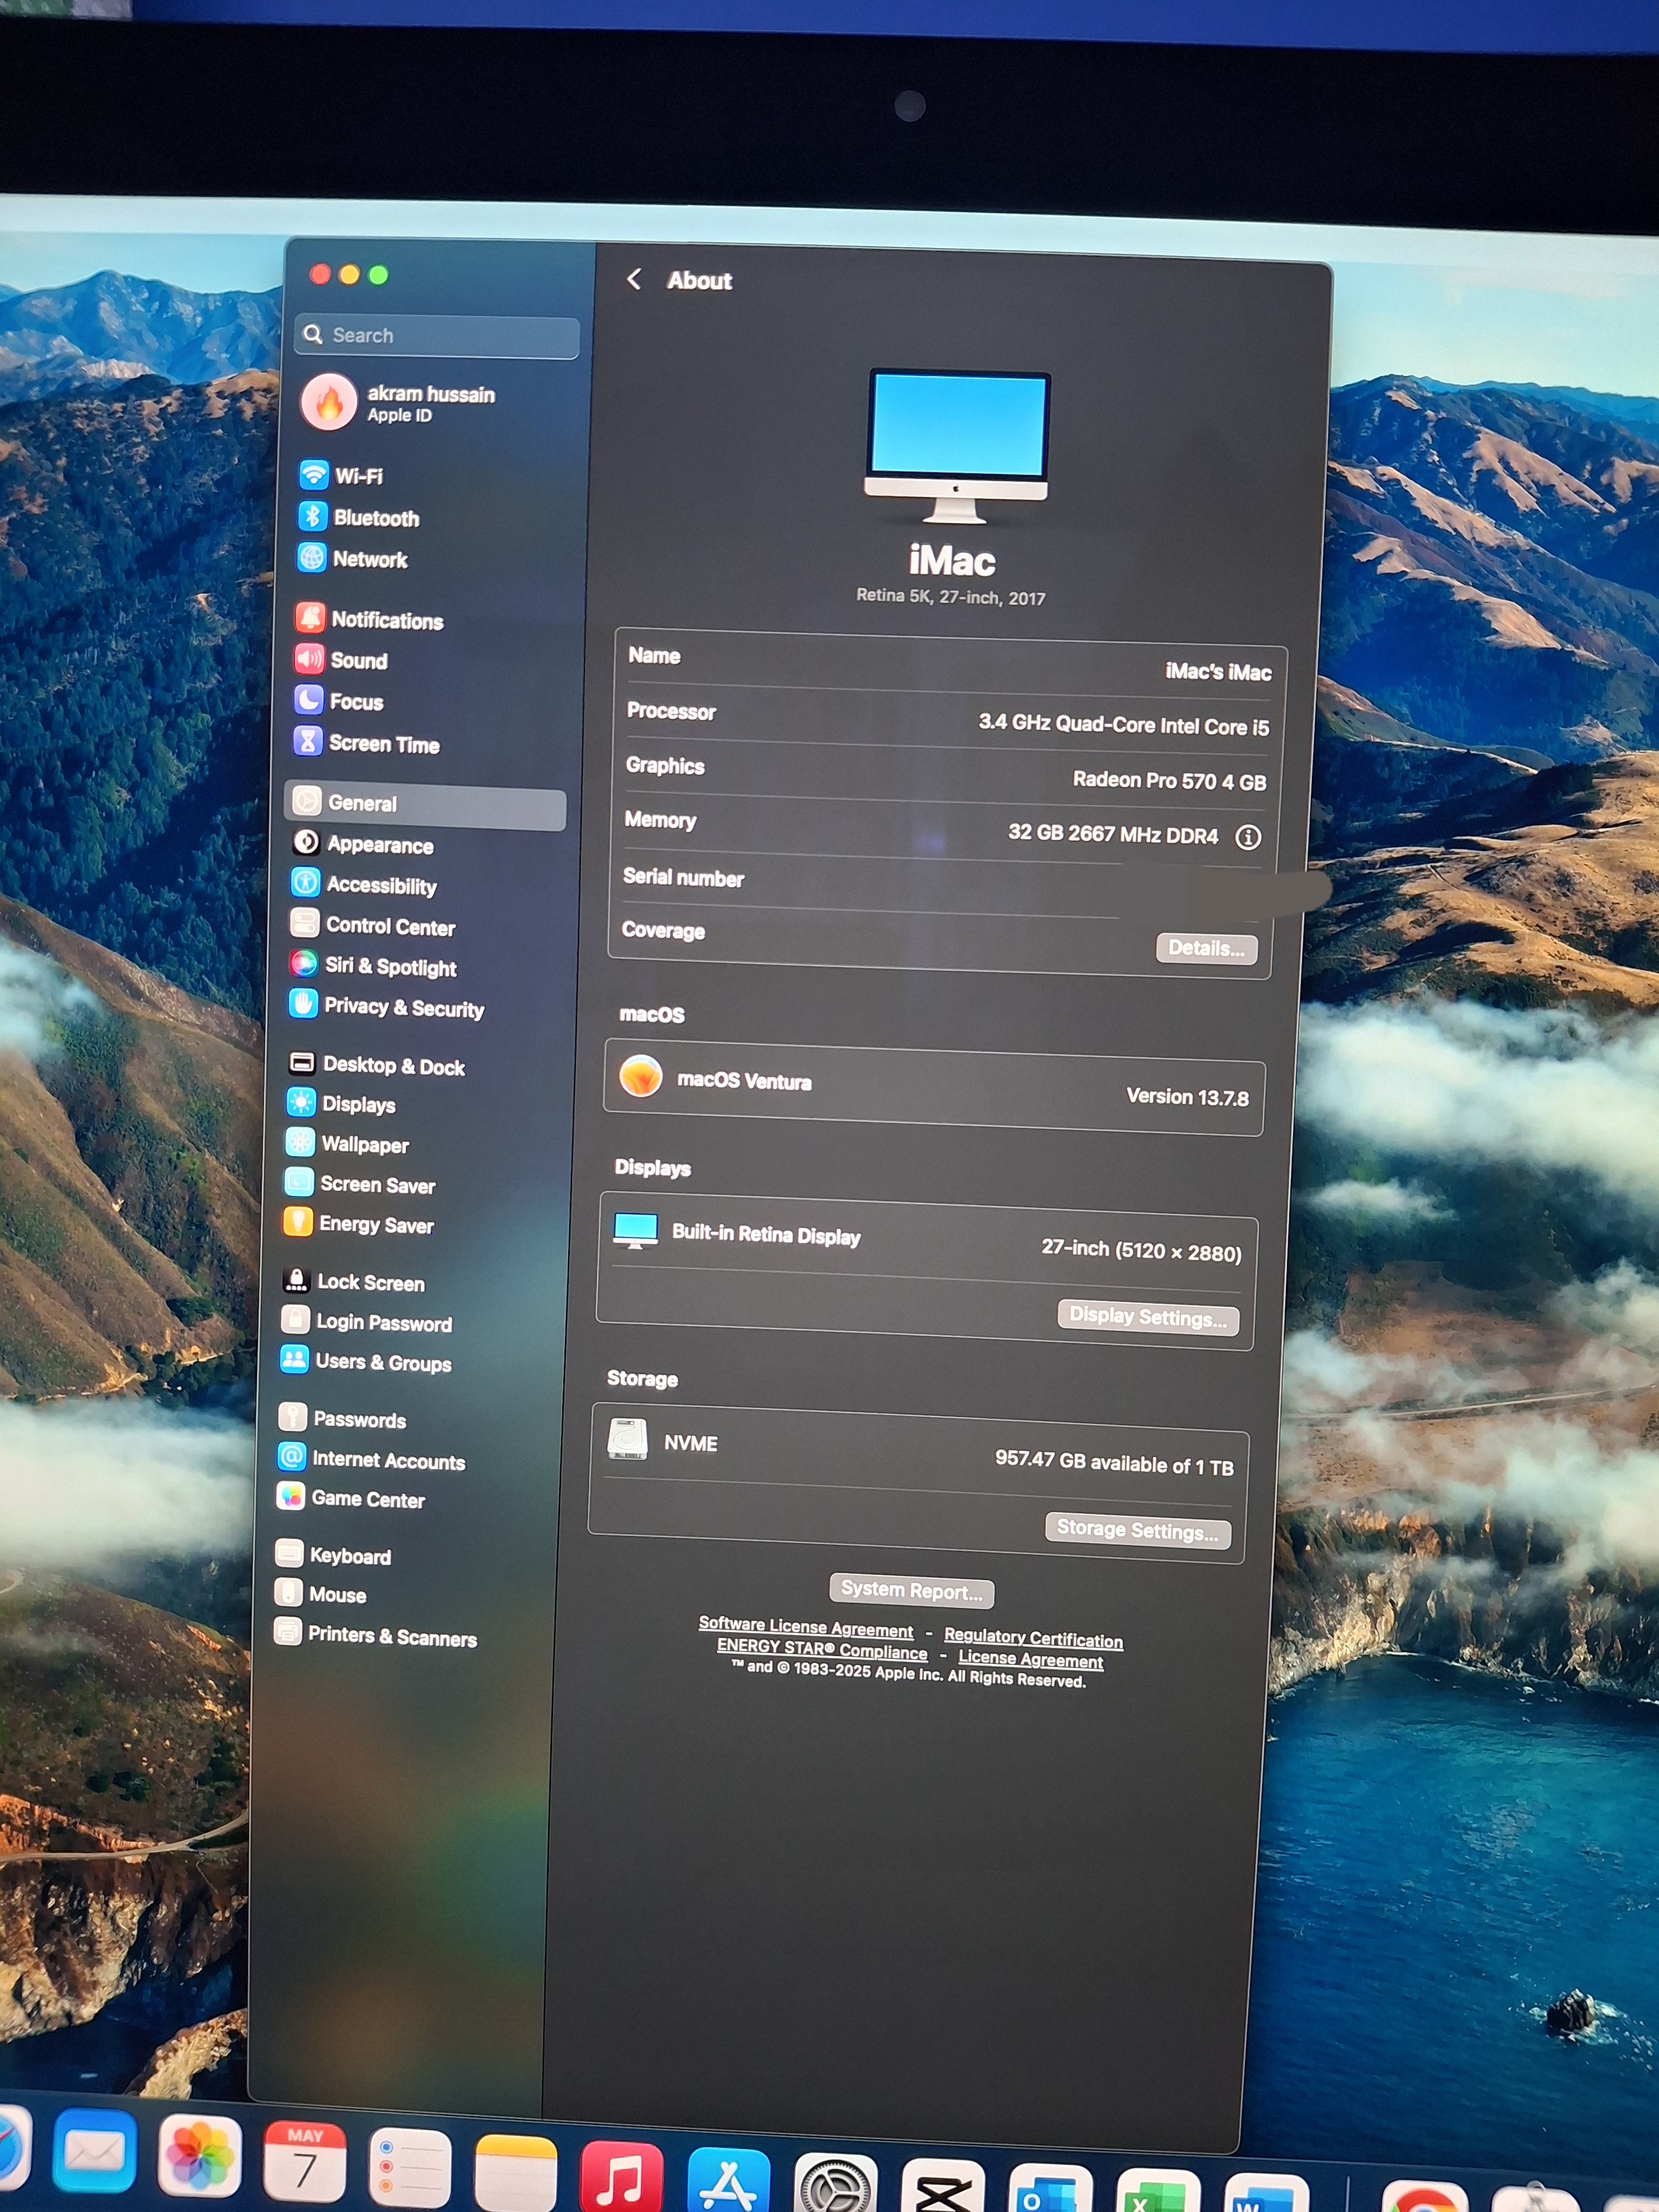Click the Built-in Retina Display icon
The height and width of the screenshot is (2212, 1659).
click(x=636, y=1231)
